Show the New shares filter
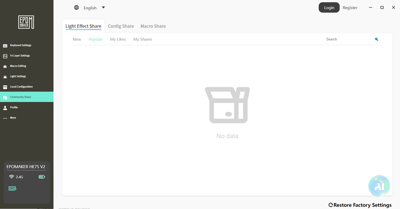This screenshot has height=209, width=400. click(77, 39)
